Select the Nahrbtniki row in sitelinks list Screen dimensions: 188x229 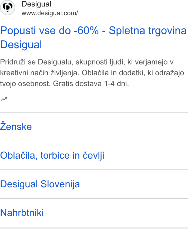pyautogui.click(x=94, y=213)
